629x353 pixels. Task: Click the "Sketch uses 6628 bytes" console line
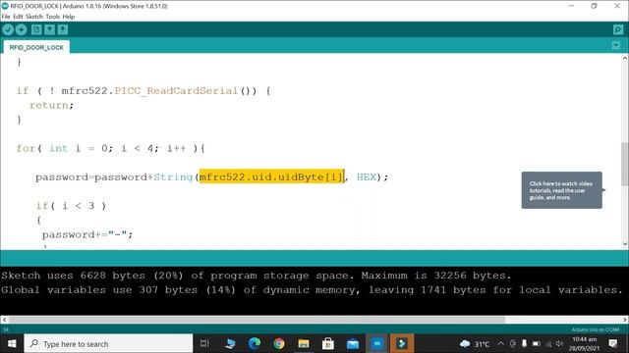point(256,276)
